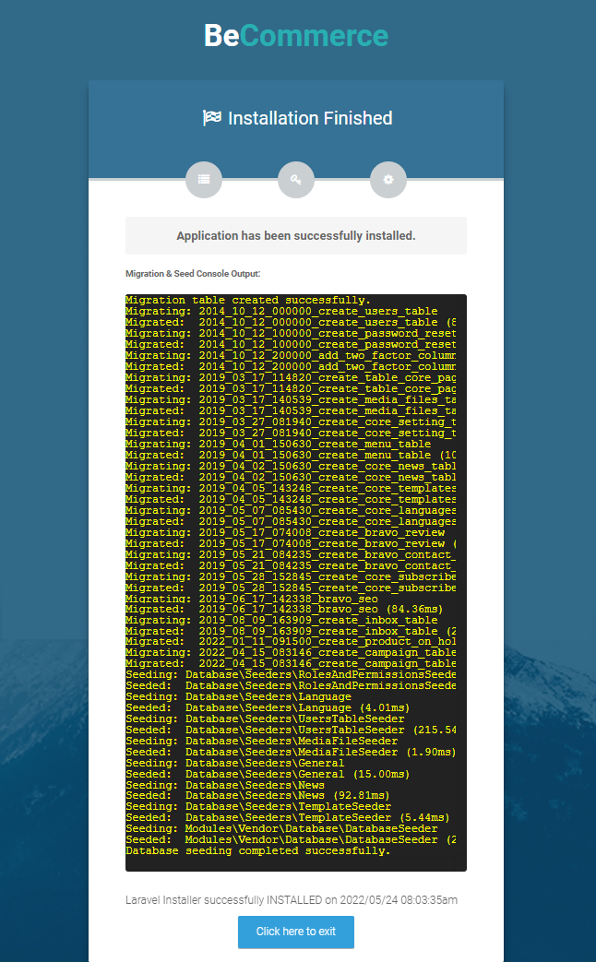Select the key step icon in wizard
The height and width of the screenshot is (962, 596).
(296, 180)
